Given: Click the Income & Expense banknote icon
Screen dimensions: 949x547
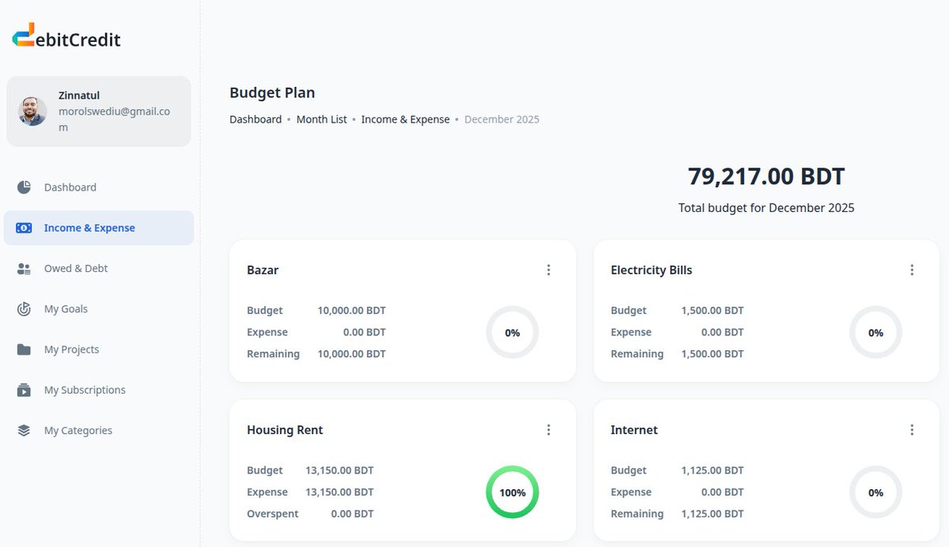Looking at the screenshot, I should click(25, 227).
